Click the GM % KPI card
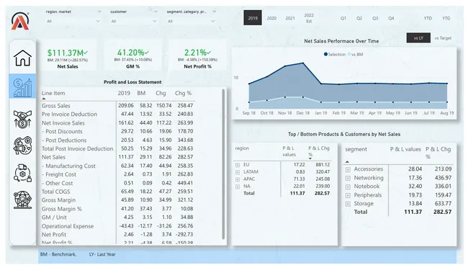 point(132,55)
